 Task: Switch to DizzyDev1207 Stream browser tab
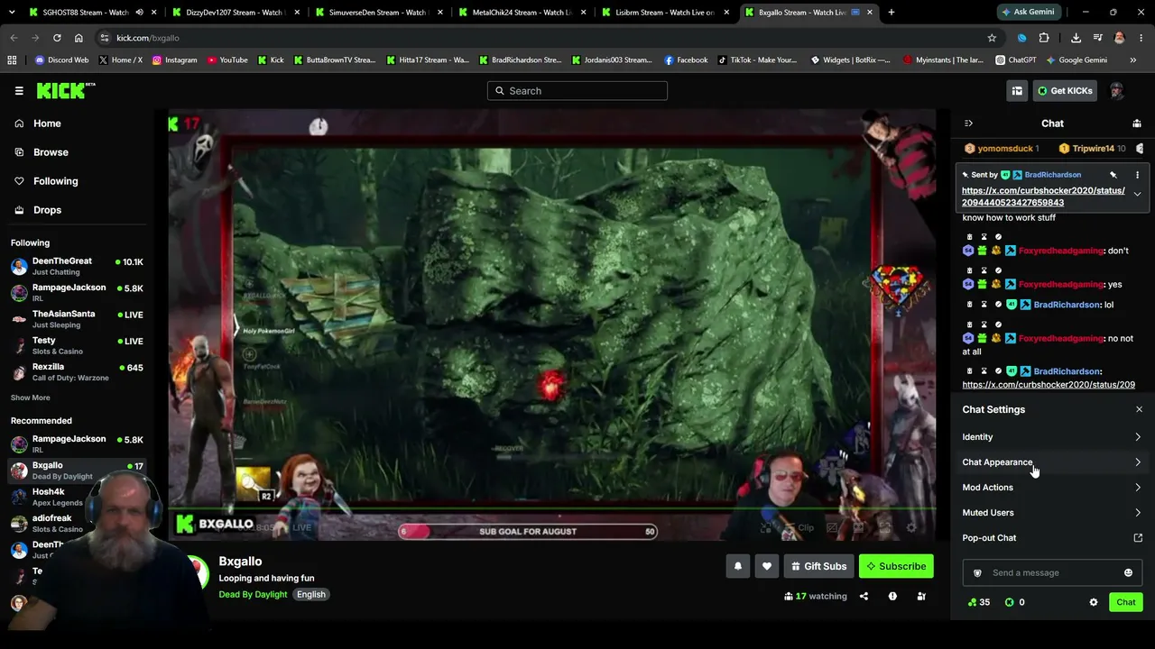(x=237, y=13)
